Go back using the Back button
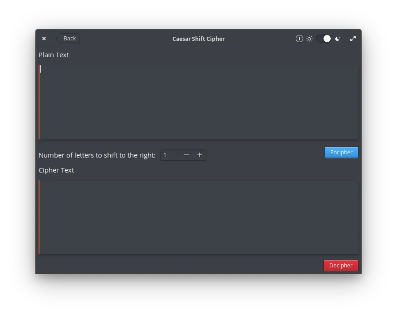The height and width of the screenshot is (316, 397). [x=68, y=39]
